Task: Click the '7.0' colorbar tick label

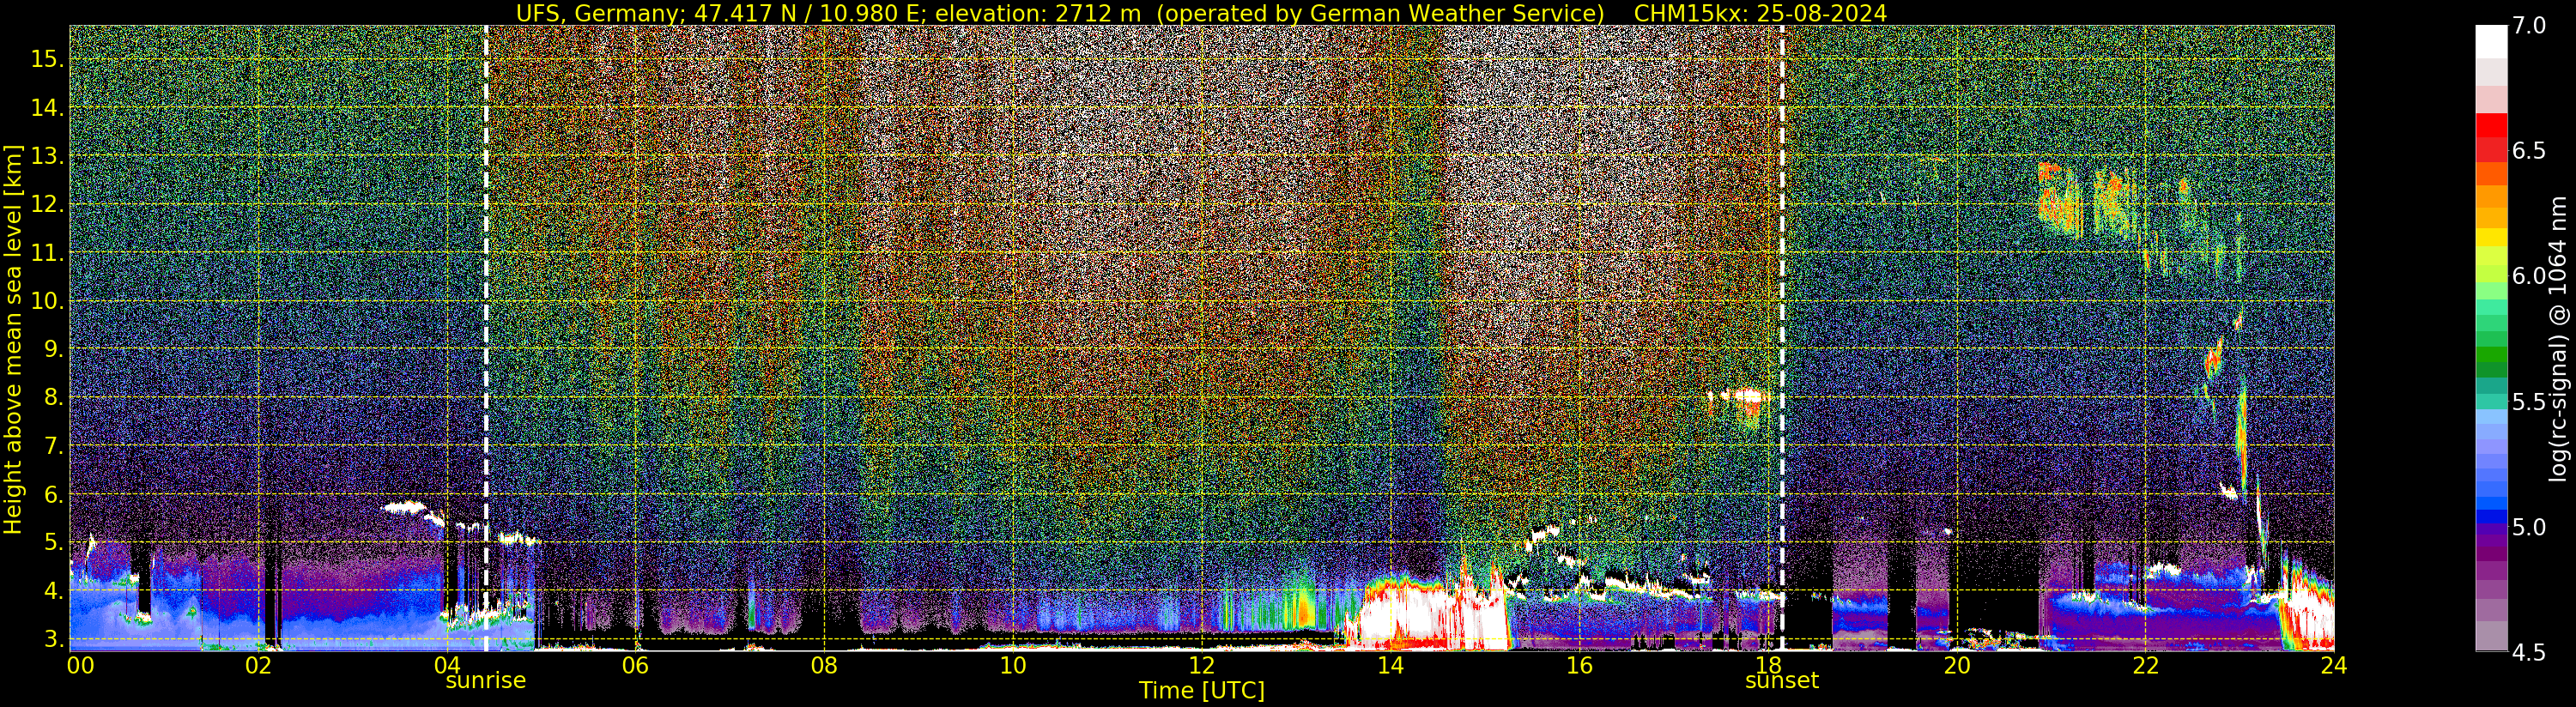Action: point(2528,26)
